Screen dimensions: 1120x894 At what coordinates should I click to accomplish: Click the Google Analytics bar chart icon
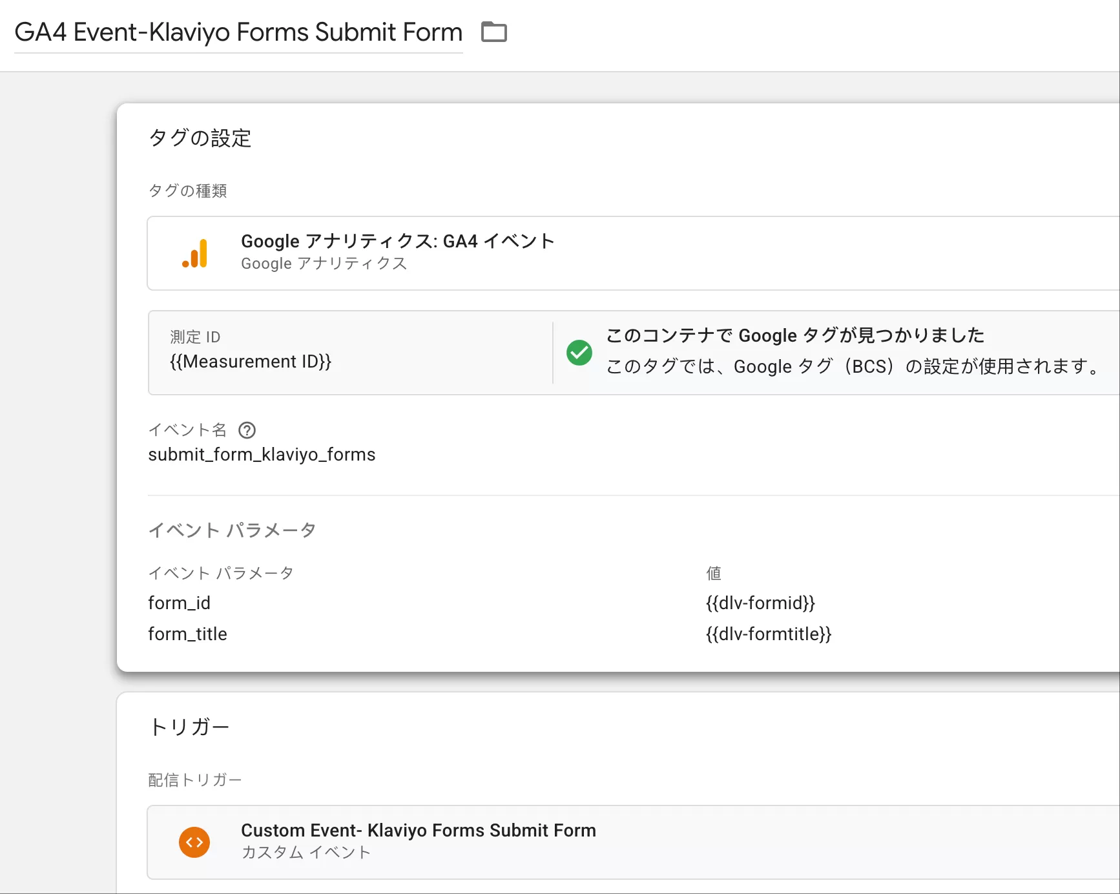(194, 253)
